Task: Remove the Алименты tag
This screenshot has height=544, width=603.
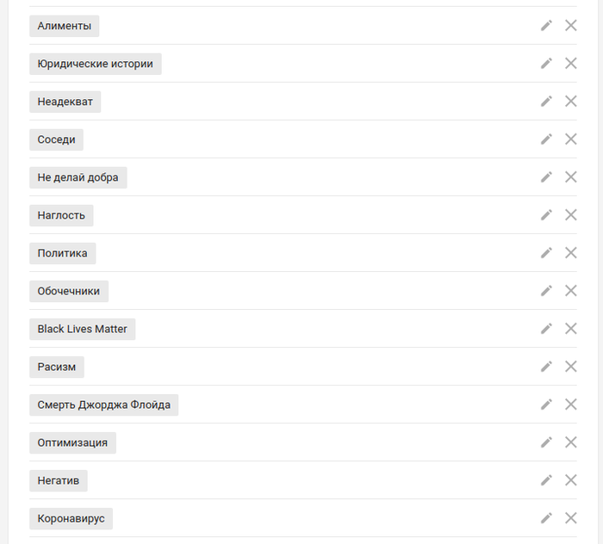Action: point(570,26)
